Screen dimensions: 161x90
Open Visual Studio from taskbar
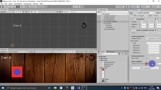click(78, 88)
